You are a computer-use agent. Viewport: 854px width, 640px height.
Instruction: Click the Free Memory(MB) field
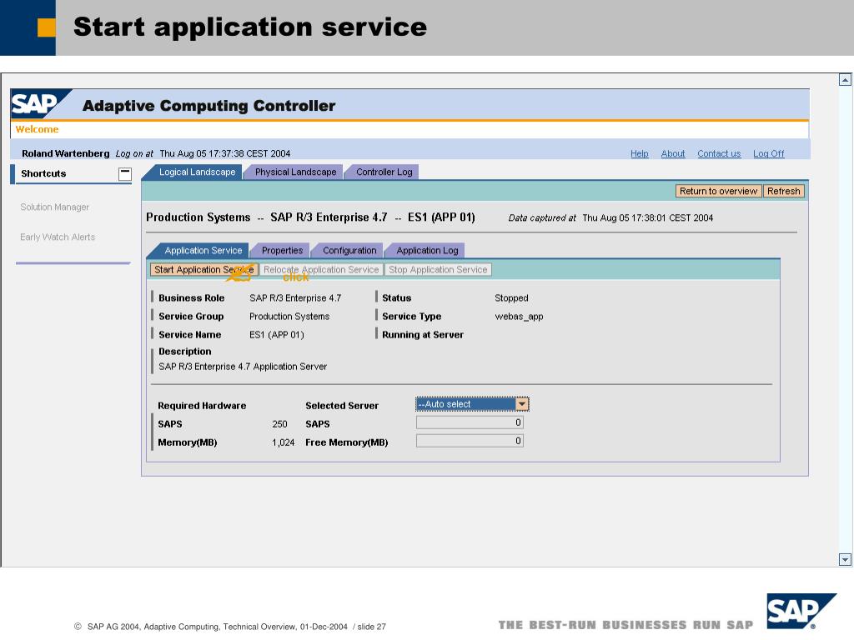(470, 441)
